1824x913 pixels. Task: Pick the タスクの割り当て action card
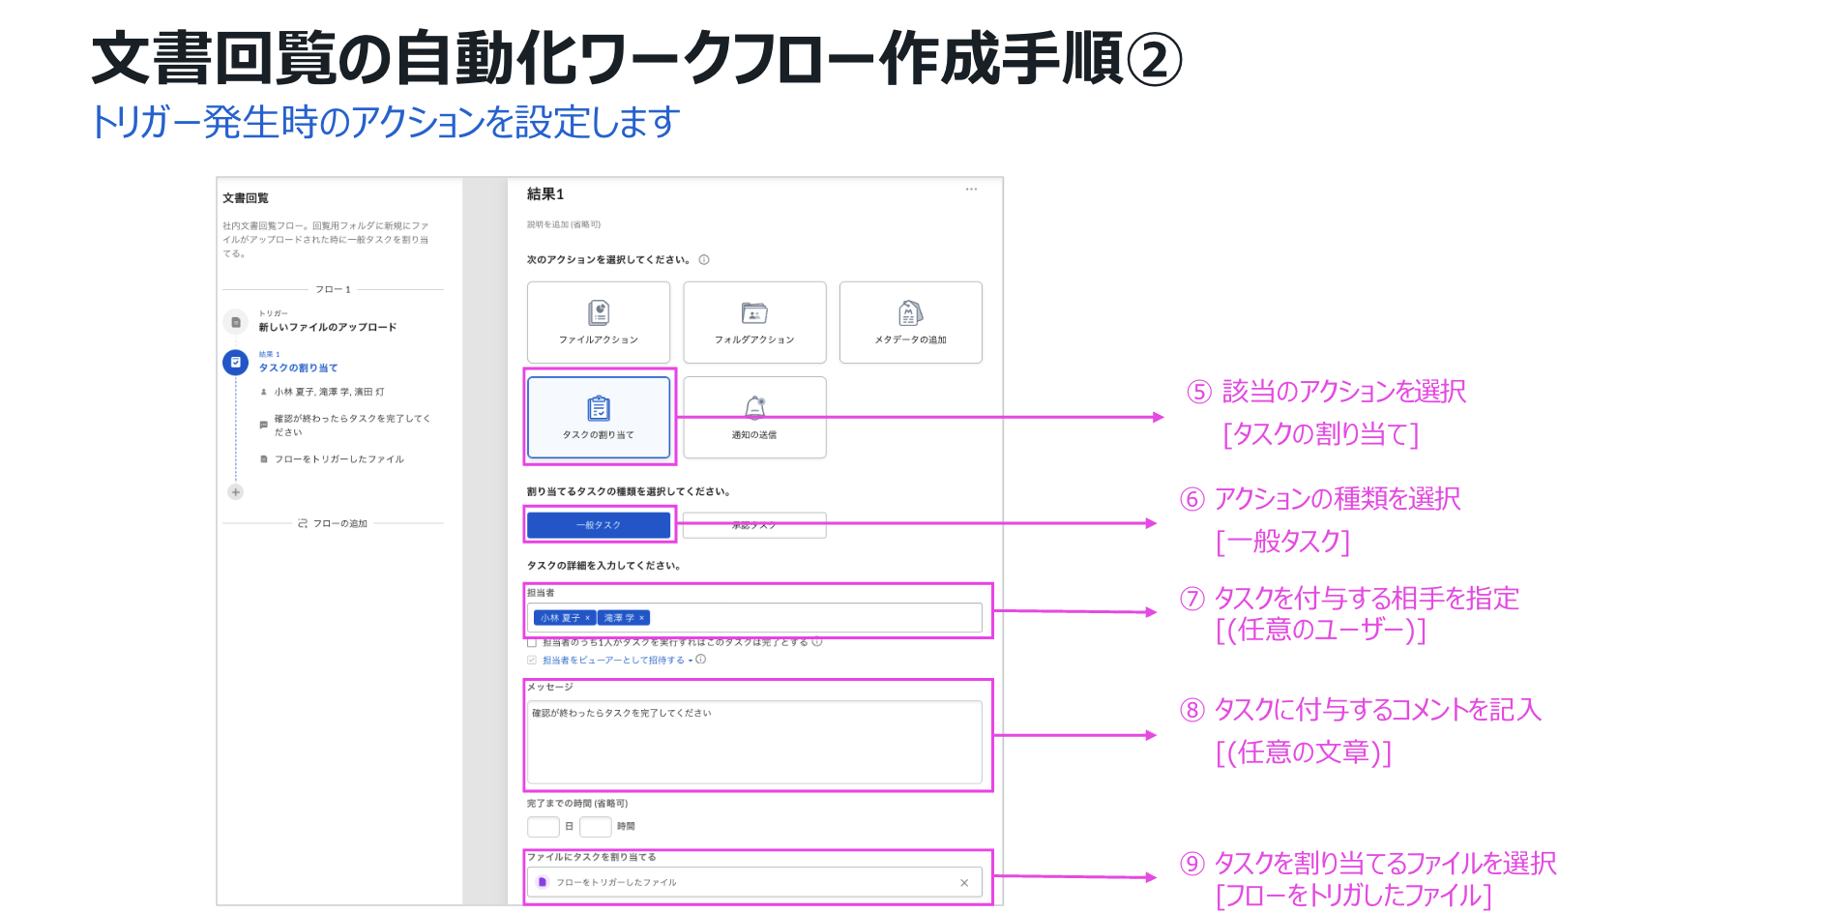click(598, 417)
